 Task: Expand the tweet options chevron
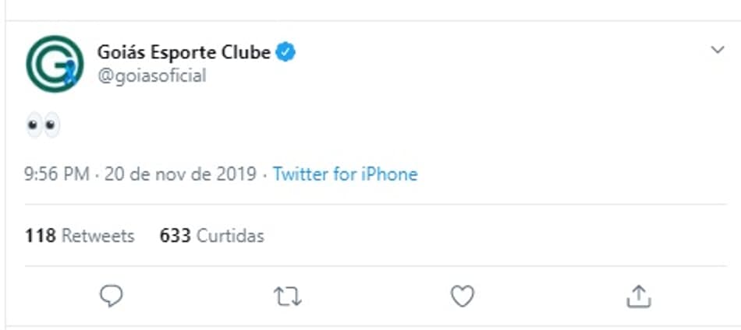[x=718, y=51]
